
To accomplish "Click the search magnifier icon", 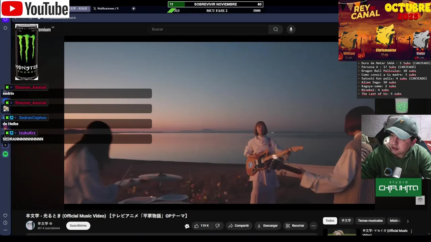I will point(276,29).
